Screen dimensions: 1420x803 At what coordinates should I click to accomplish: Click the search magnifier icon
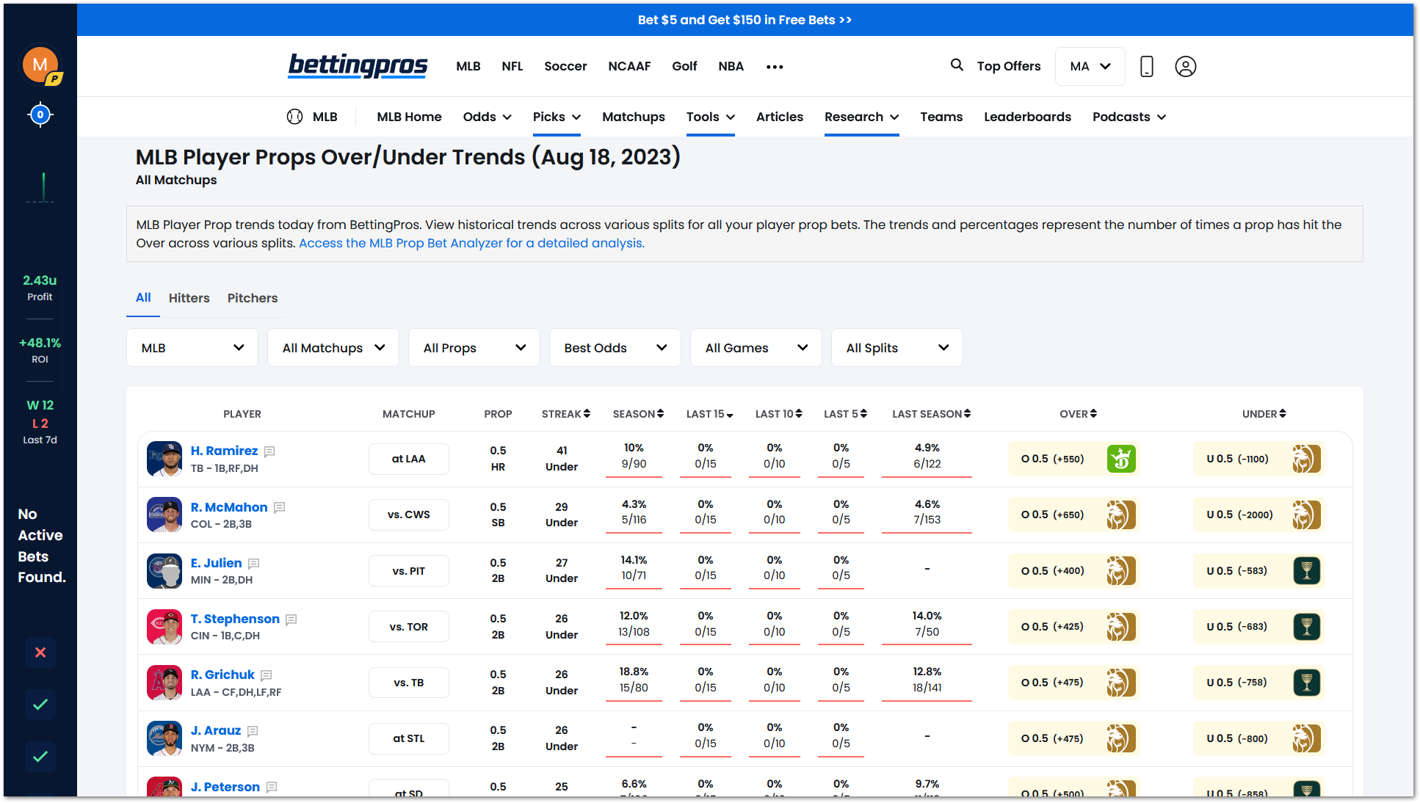[957, 65]
